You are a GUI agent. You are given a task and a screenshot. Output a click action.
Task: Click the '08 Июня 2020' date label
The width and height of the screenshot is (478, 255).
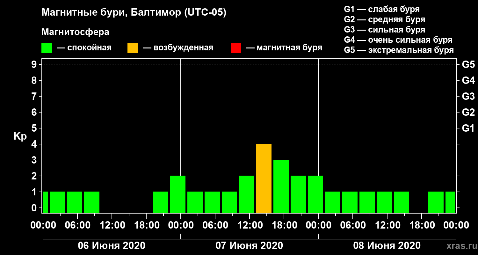387,246
